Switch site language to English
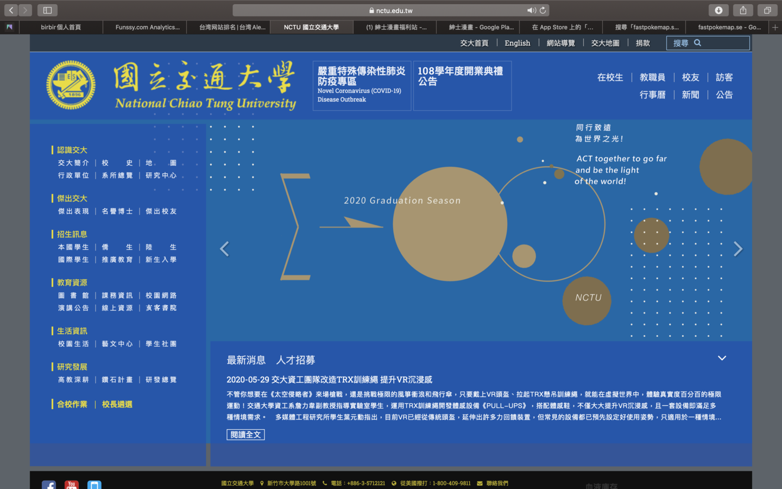Viewport: 782px width, 489px height. (x=518, y=43)
